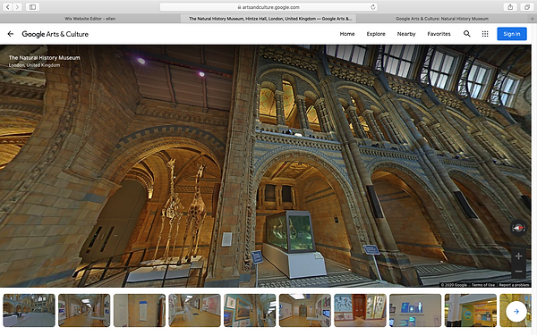Advance thumbnails with the blue arrow button

pos(516,312)
